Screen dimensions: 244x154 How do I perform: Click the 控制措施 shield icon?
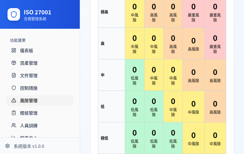coord(14,88)
